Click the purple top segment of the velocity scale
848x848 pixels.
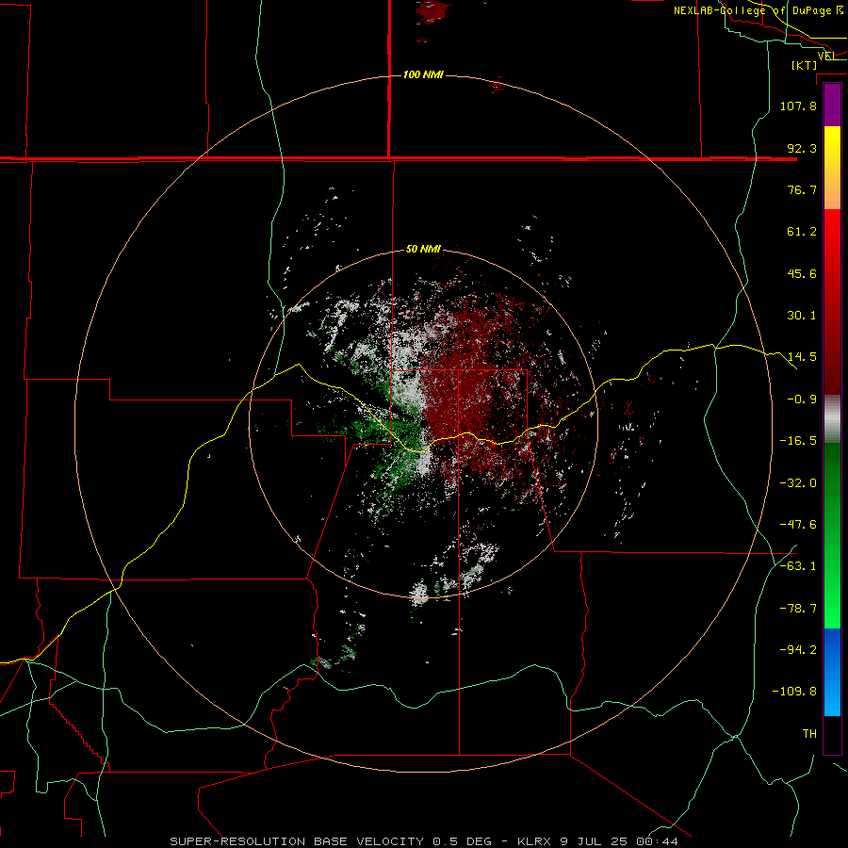click(x=832, y=105)
